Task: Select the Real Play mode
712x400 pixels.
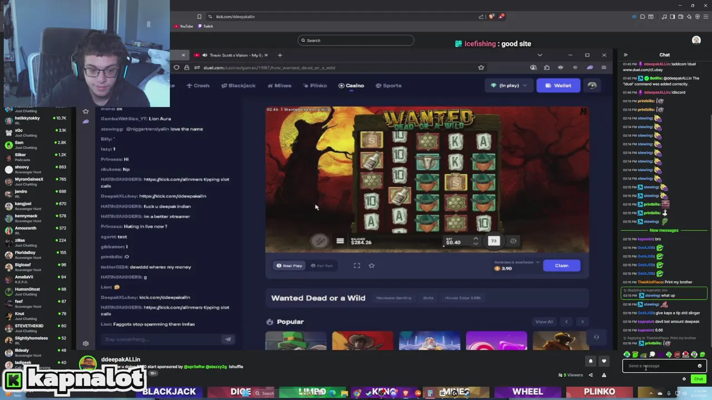Action: point(289,266)
